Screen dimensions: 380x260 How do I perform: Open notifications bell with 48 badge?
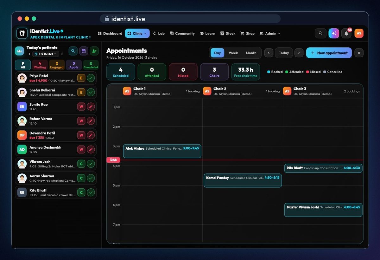[346, 33]
